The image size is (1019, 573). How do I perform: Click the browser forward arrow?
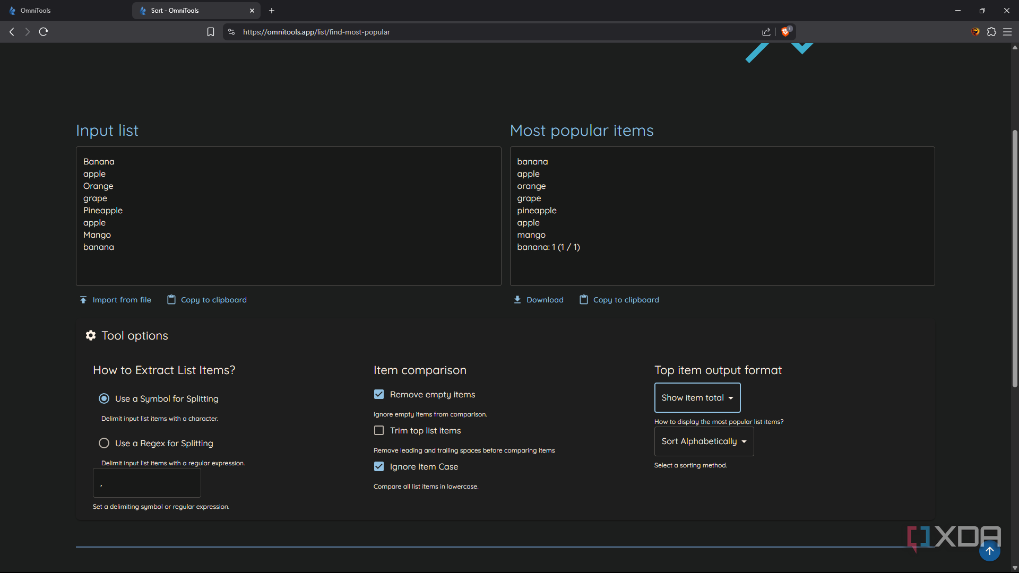(27, 32)
